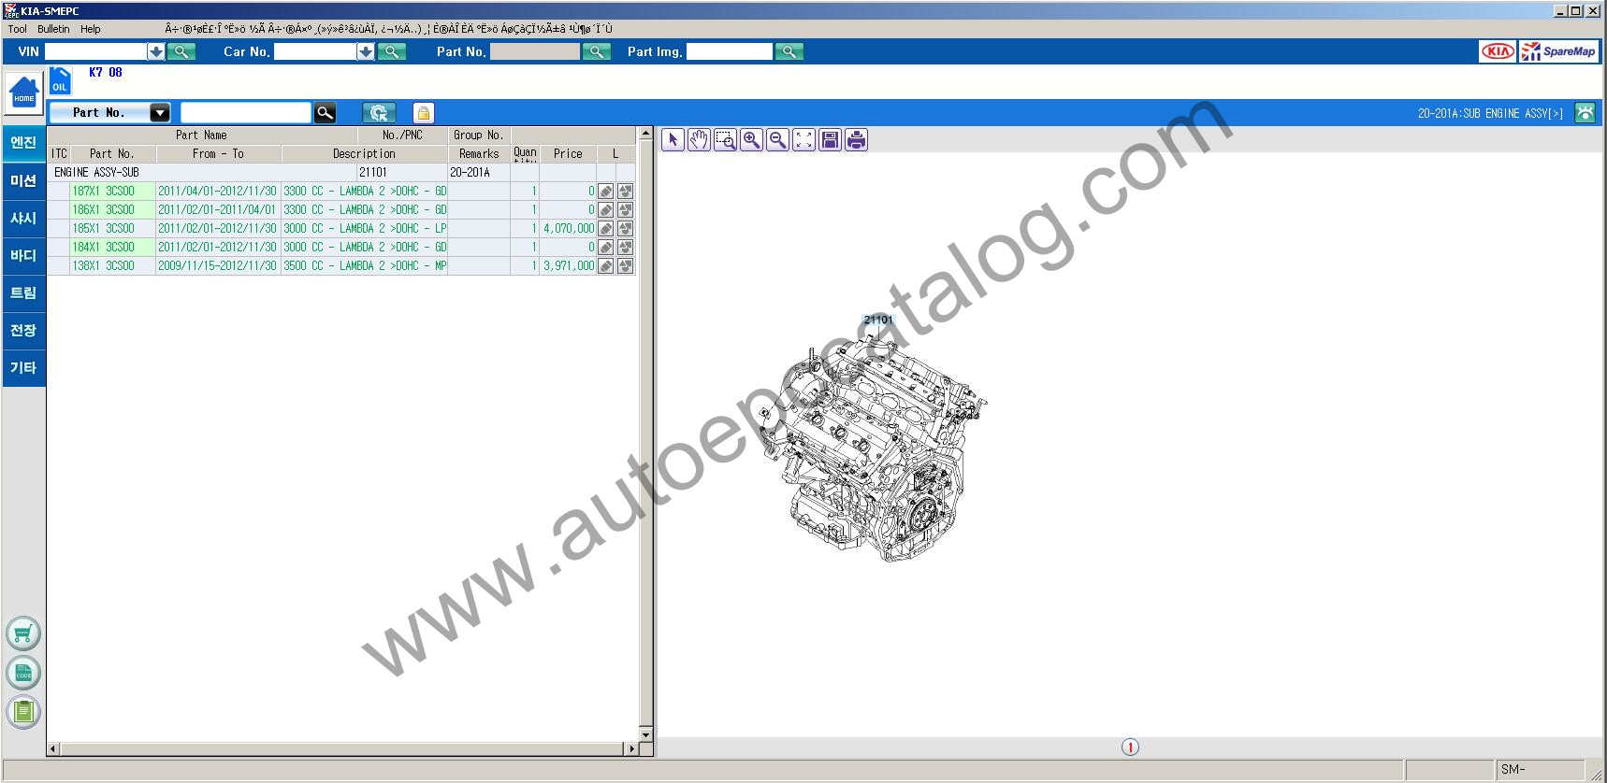1607x783 pixels.
Task: Open the Tool menu
Action: (18, 29)
